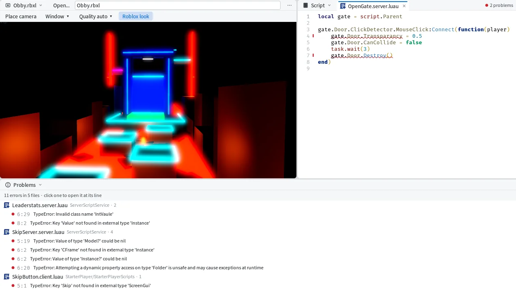
Task: Click the Place camera button
Action: pyautogui.click(x=21, y=16)
